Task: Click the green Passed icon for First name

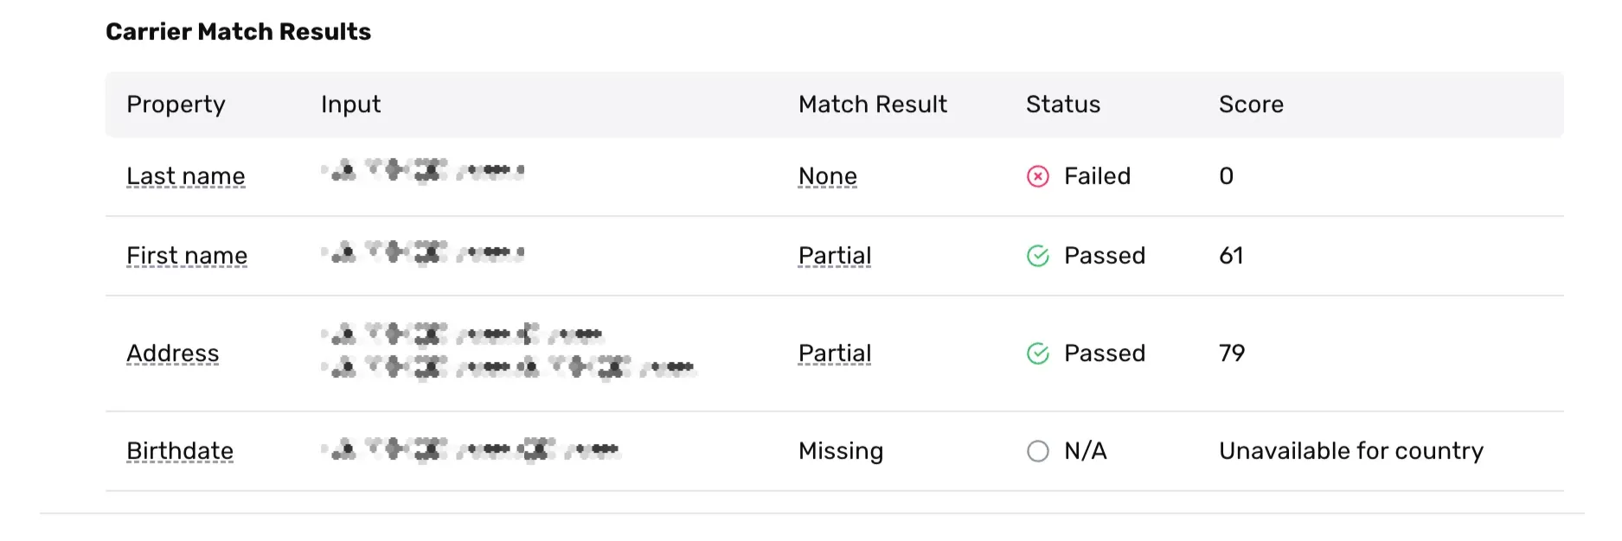Action: tap(1037, 256)
